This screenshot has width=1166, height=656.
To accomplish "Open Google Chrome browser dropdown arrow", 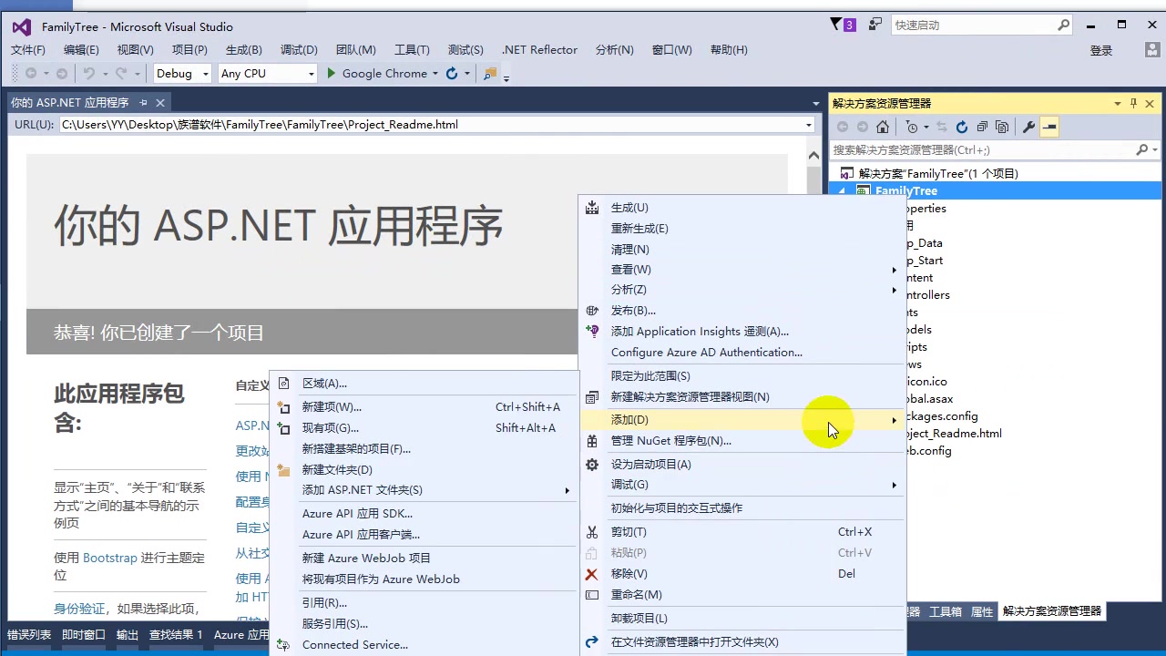I will [x=435, y=74].
